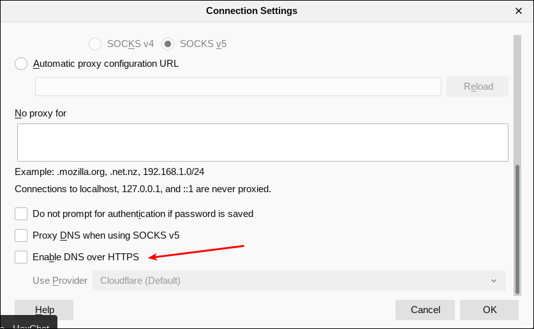
Task: Cancel the connection settings changes
Action: [x=425, y=310]
